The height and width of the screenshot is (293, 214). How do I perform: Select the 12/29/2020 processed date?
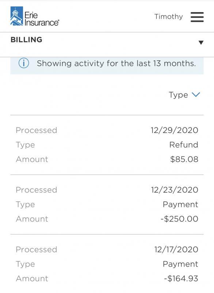point(174,130)
